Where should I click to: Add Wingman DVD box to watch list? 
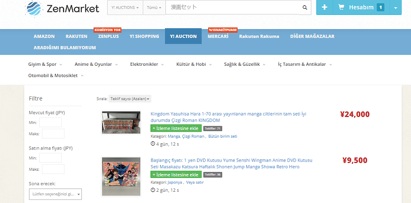pyautogui.click(x=176, y=175)
